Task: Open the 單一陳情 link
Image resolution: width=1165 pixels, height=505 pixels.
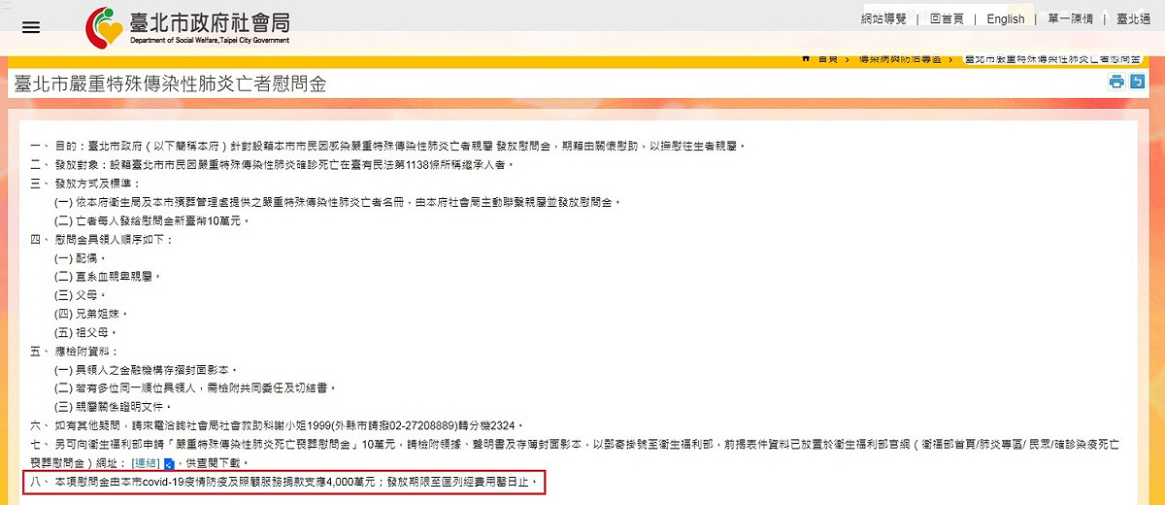Action: click(x=1071, y=19)
